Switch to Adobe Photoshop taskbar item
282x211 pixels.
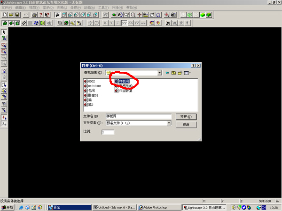click(x=159, y=207)
